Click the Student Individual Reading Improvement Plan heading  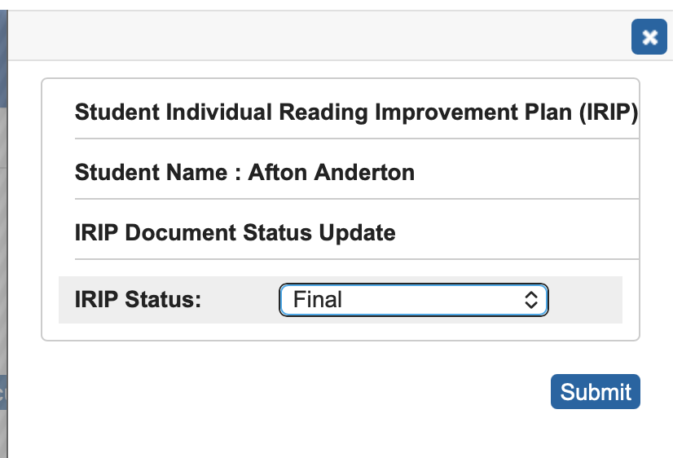(355, 112)
